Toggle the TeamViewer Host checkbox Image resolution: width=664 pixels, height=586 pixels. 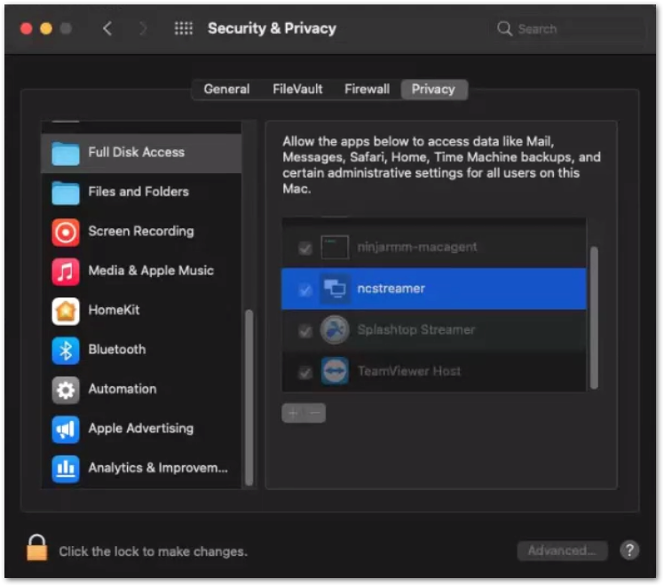pyautogui.click(x=305, y=372)
